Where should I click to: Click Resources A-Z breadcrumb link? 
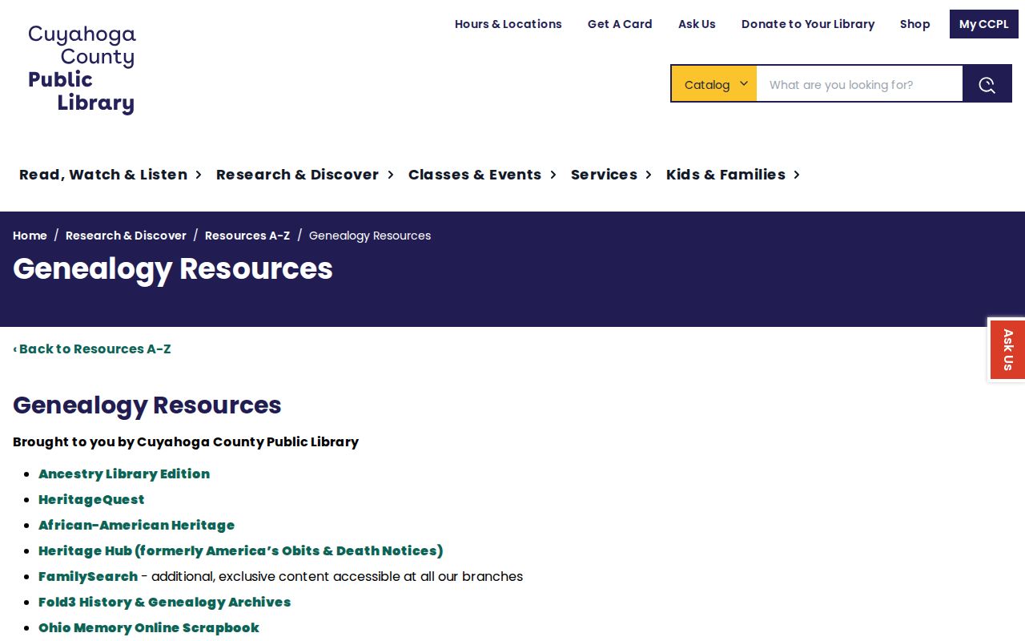pos(247,236)
